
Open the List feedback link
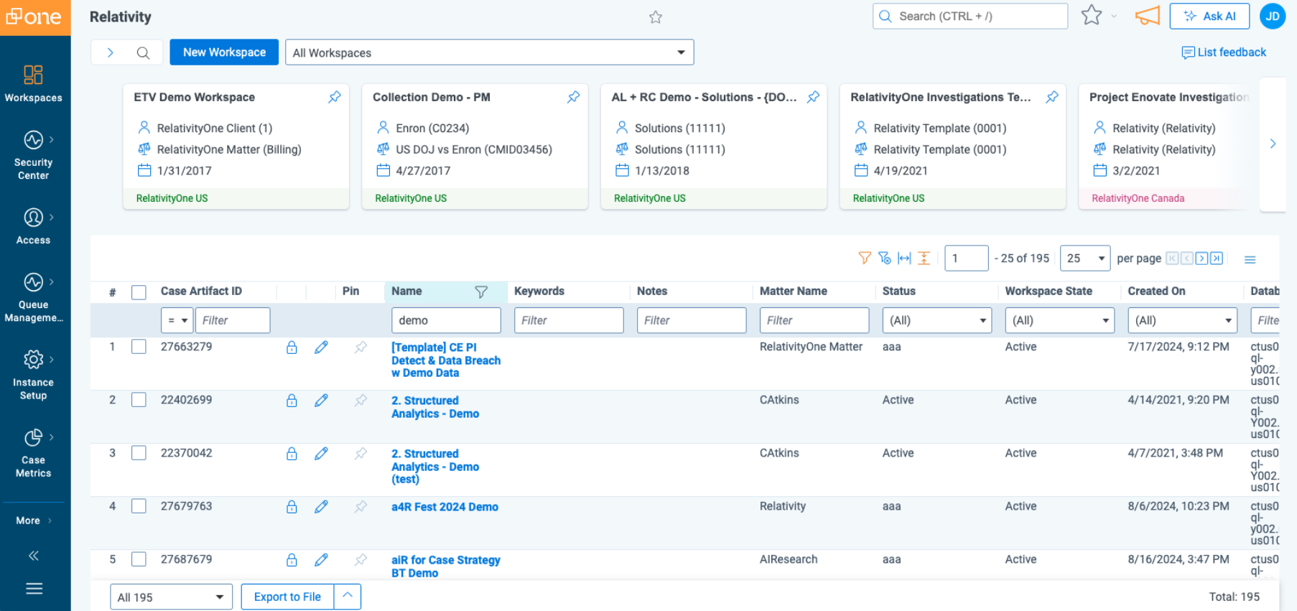tap(1224, 52)
